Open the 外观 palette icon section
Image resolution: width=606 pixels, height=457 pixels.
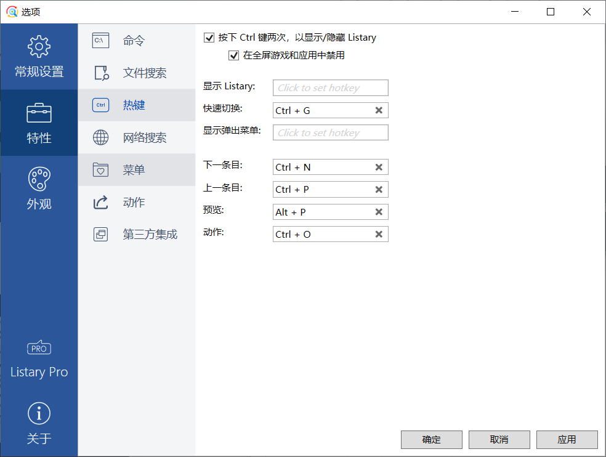[39, 179]
